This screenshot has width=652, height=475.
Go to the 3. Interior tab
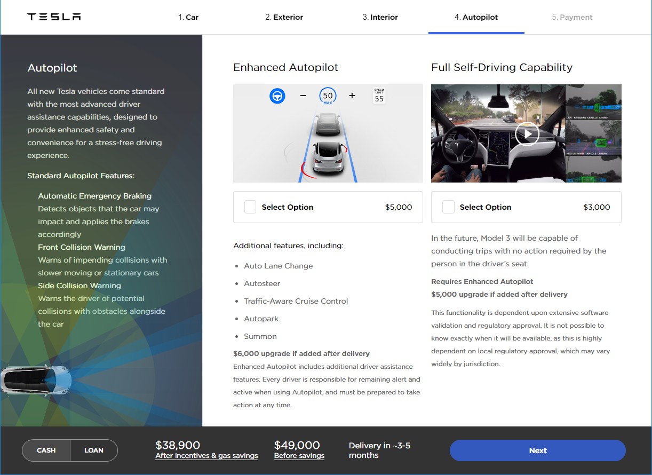[380, 17]
